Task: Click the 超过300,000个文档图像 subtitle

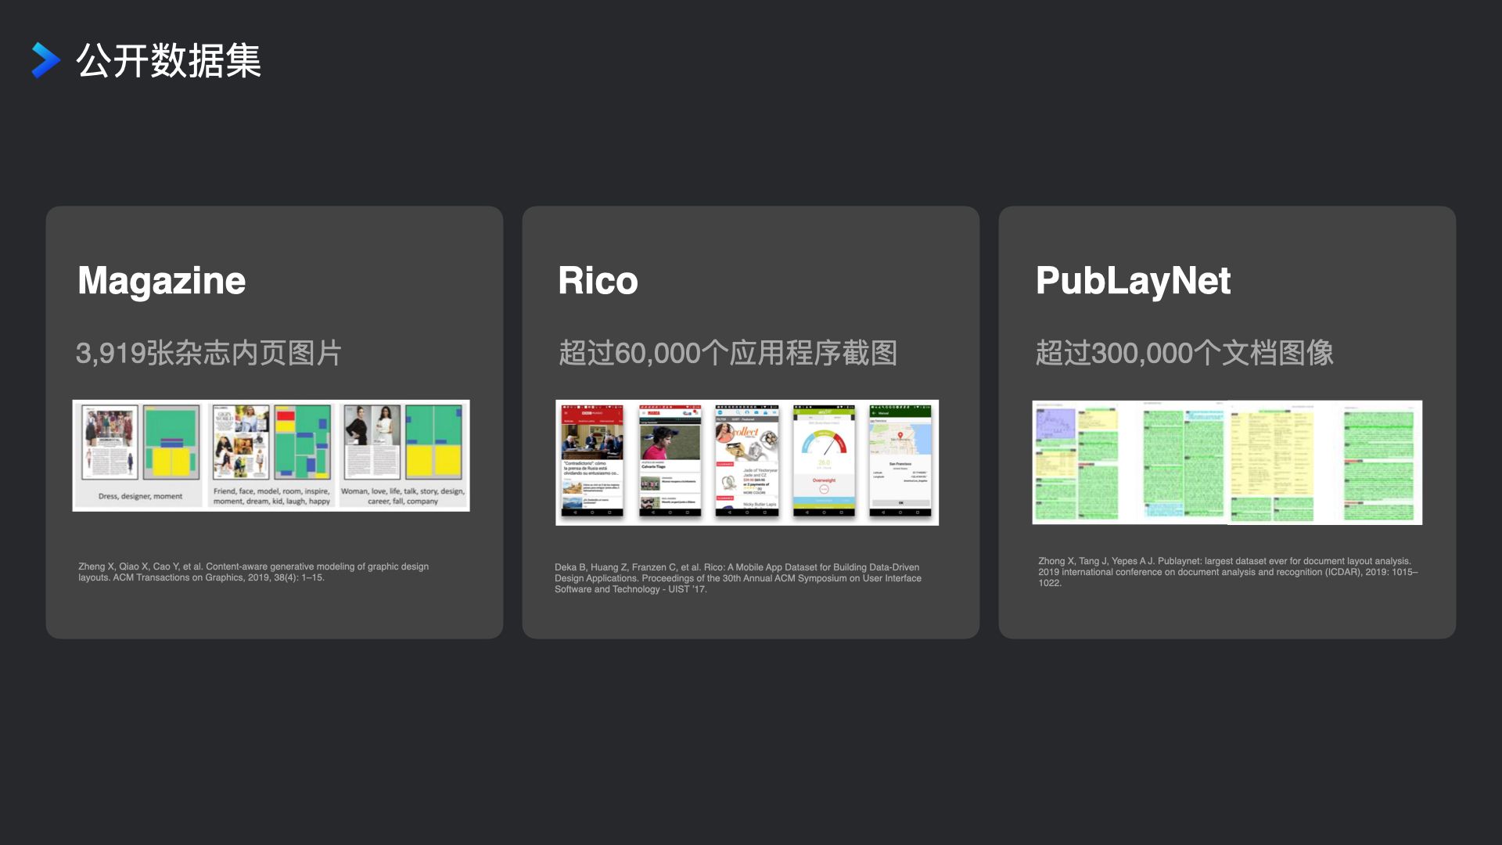Action: (x=1184, y=353)
